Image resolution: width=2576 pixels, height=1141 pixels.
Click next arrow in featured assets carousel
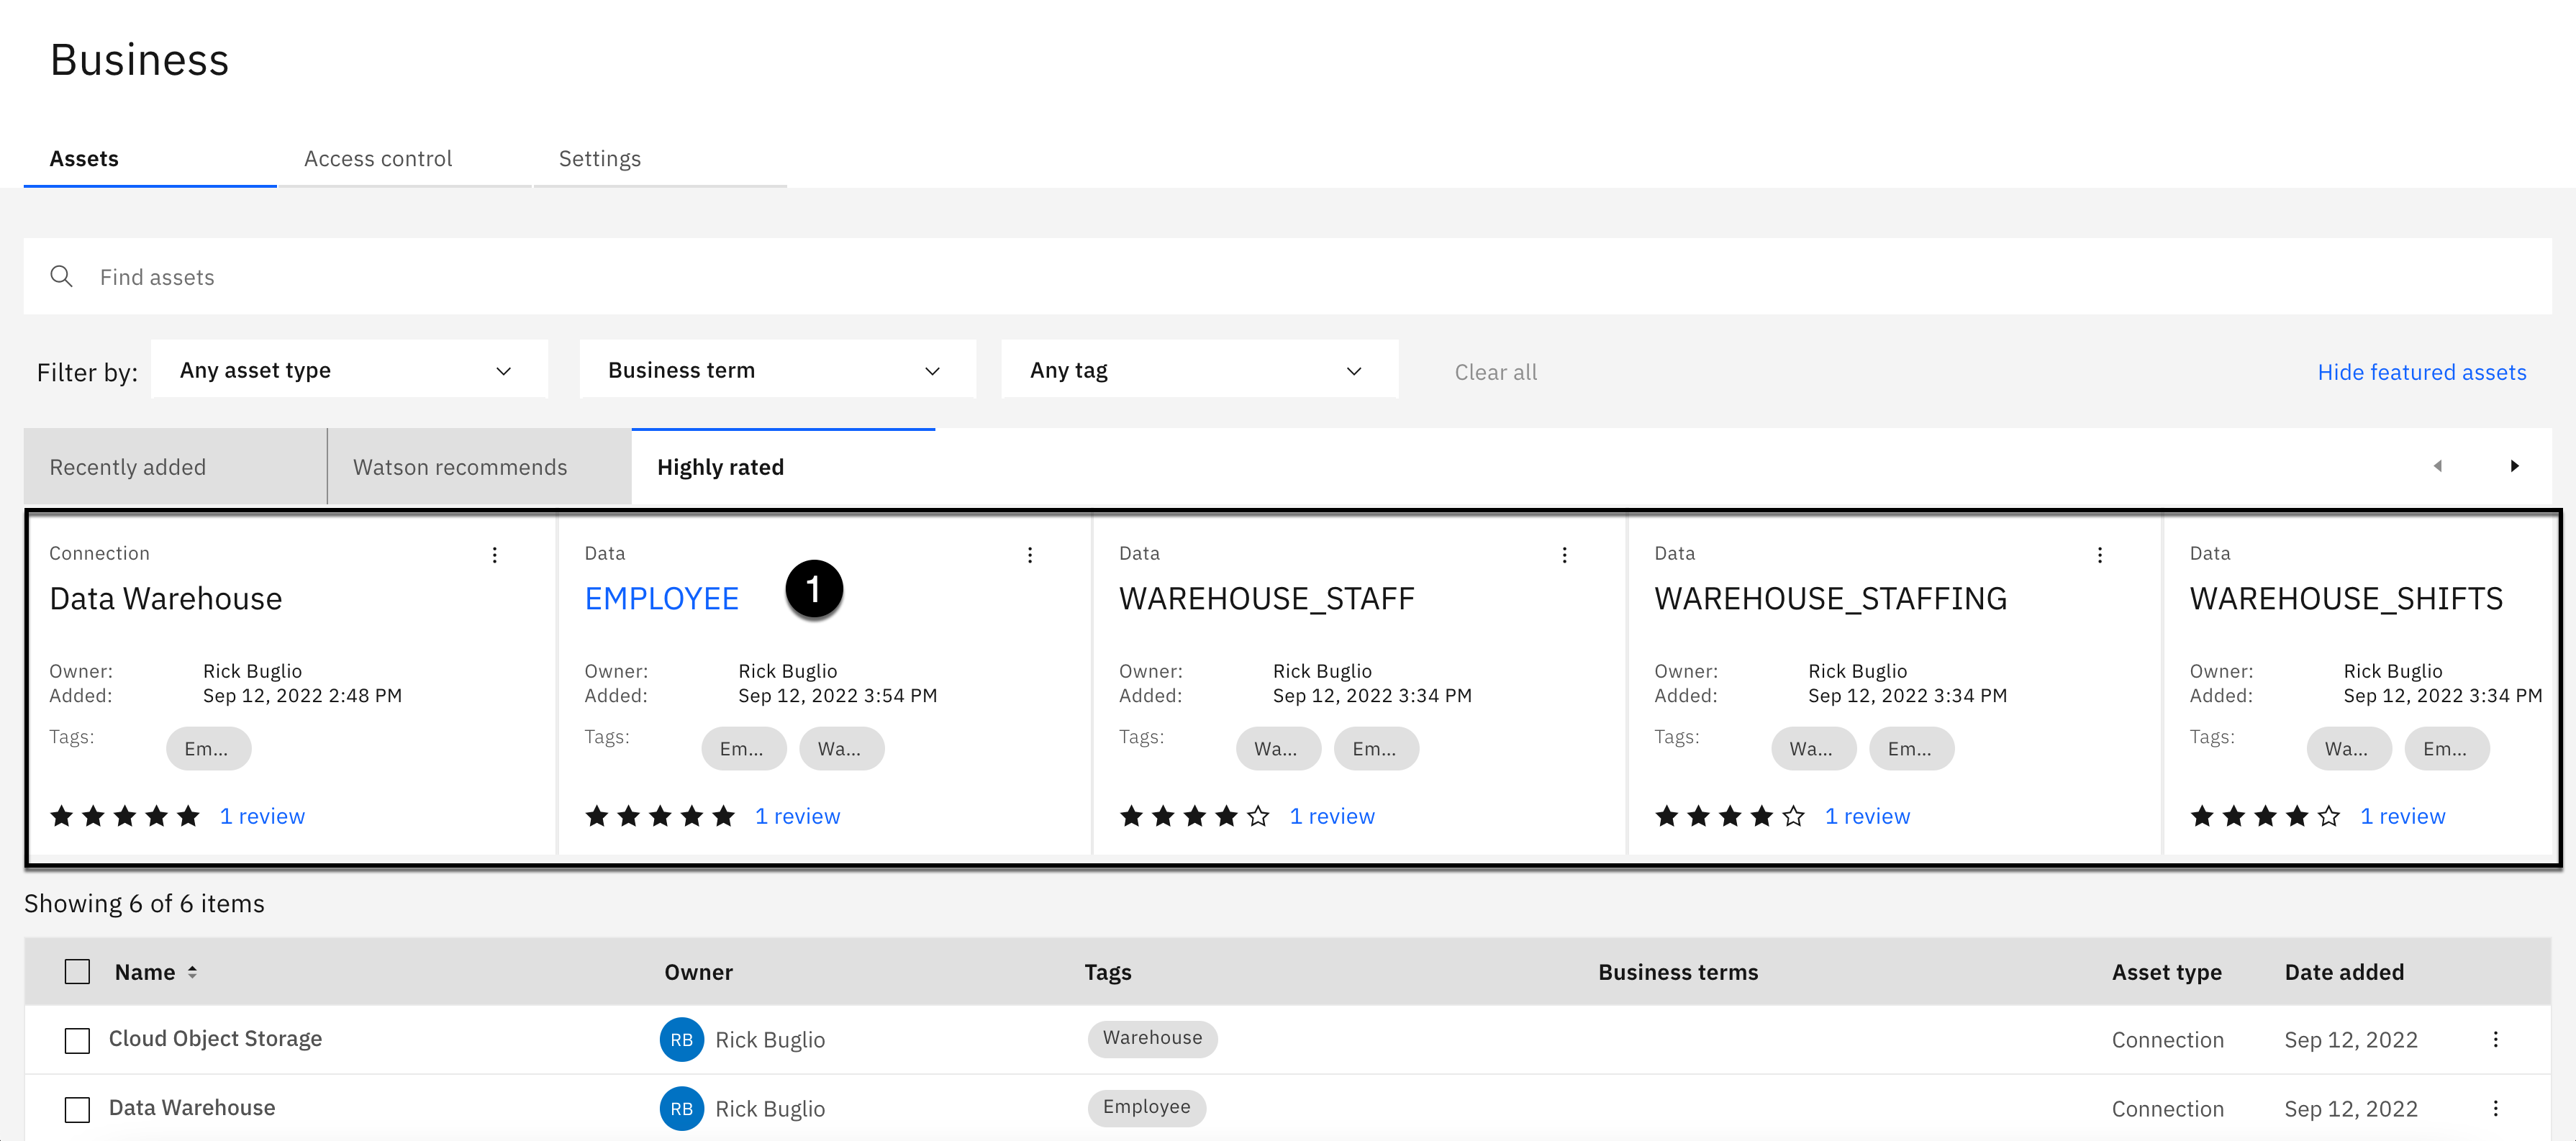[2514, 466]
